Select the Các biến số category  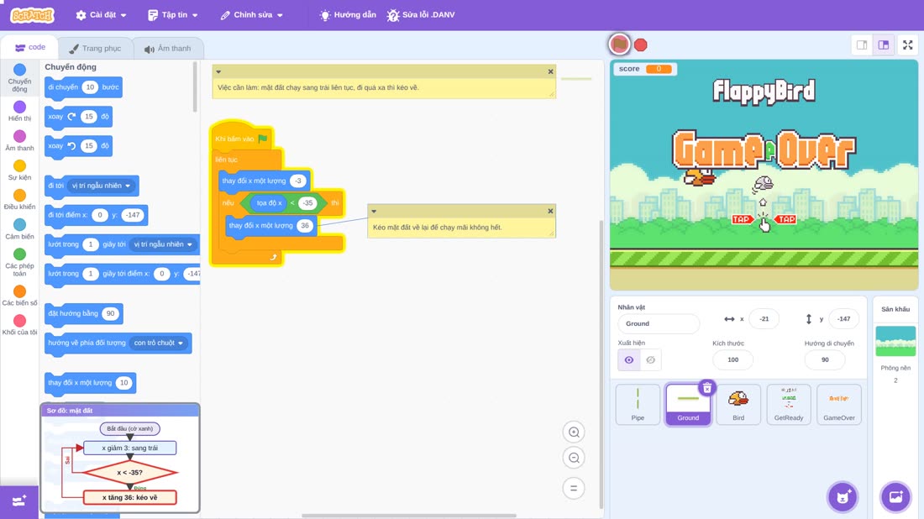[19, 296]
